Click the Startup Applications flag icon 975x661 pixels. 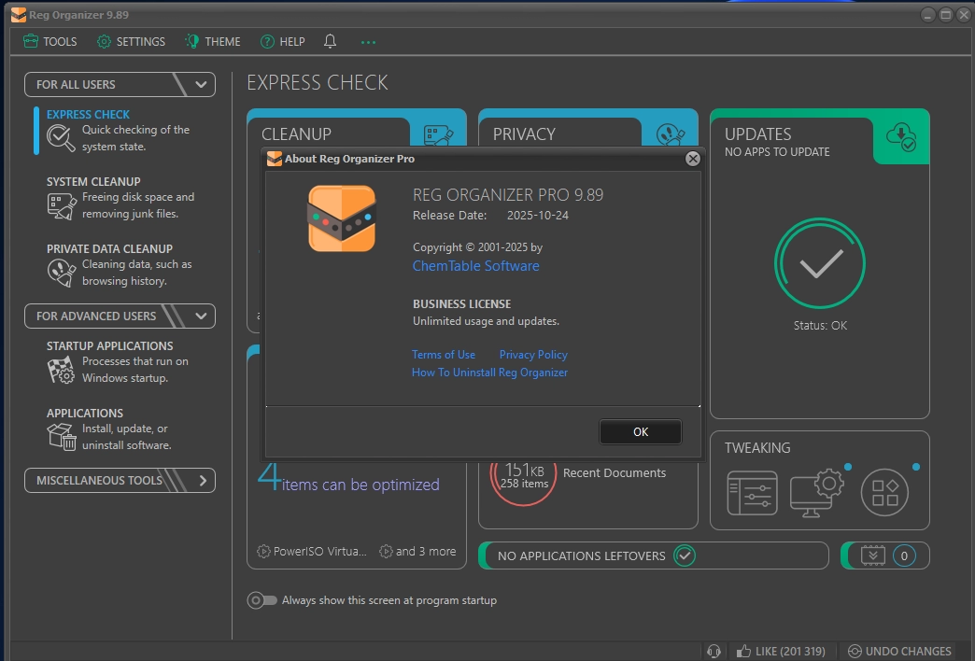[61, 371]
